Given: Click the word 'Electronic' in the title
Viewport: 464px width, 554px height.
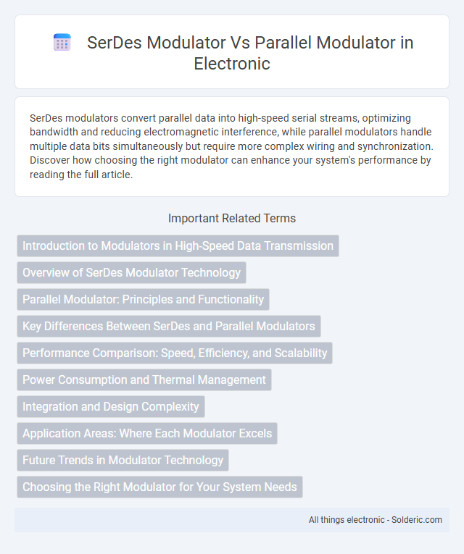Looking at the screenshot, I should (x=232, y=64).
